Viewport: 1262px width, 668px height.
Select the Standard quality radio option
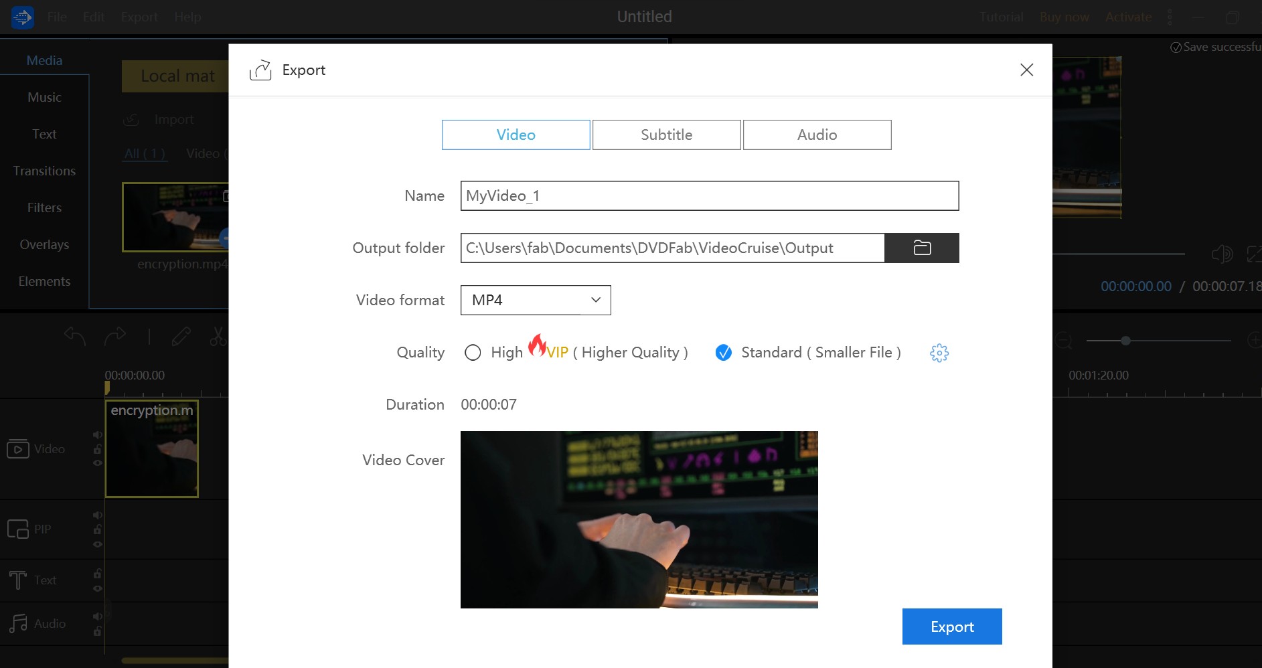point(724,353)
